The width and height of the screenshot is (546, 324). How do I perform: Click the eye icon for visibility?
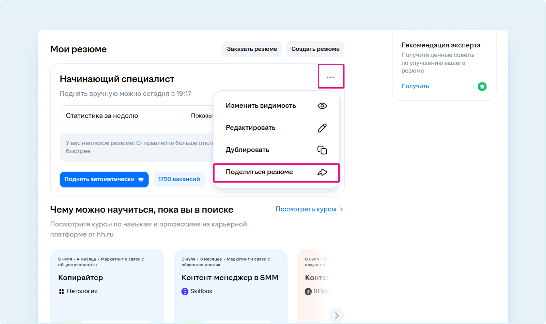(x=322, y=106)
